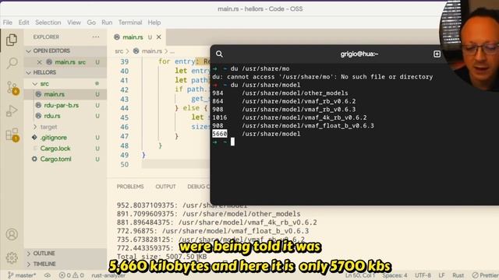Open the Extensions view

[x=12, y=135]
